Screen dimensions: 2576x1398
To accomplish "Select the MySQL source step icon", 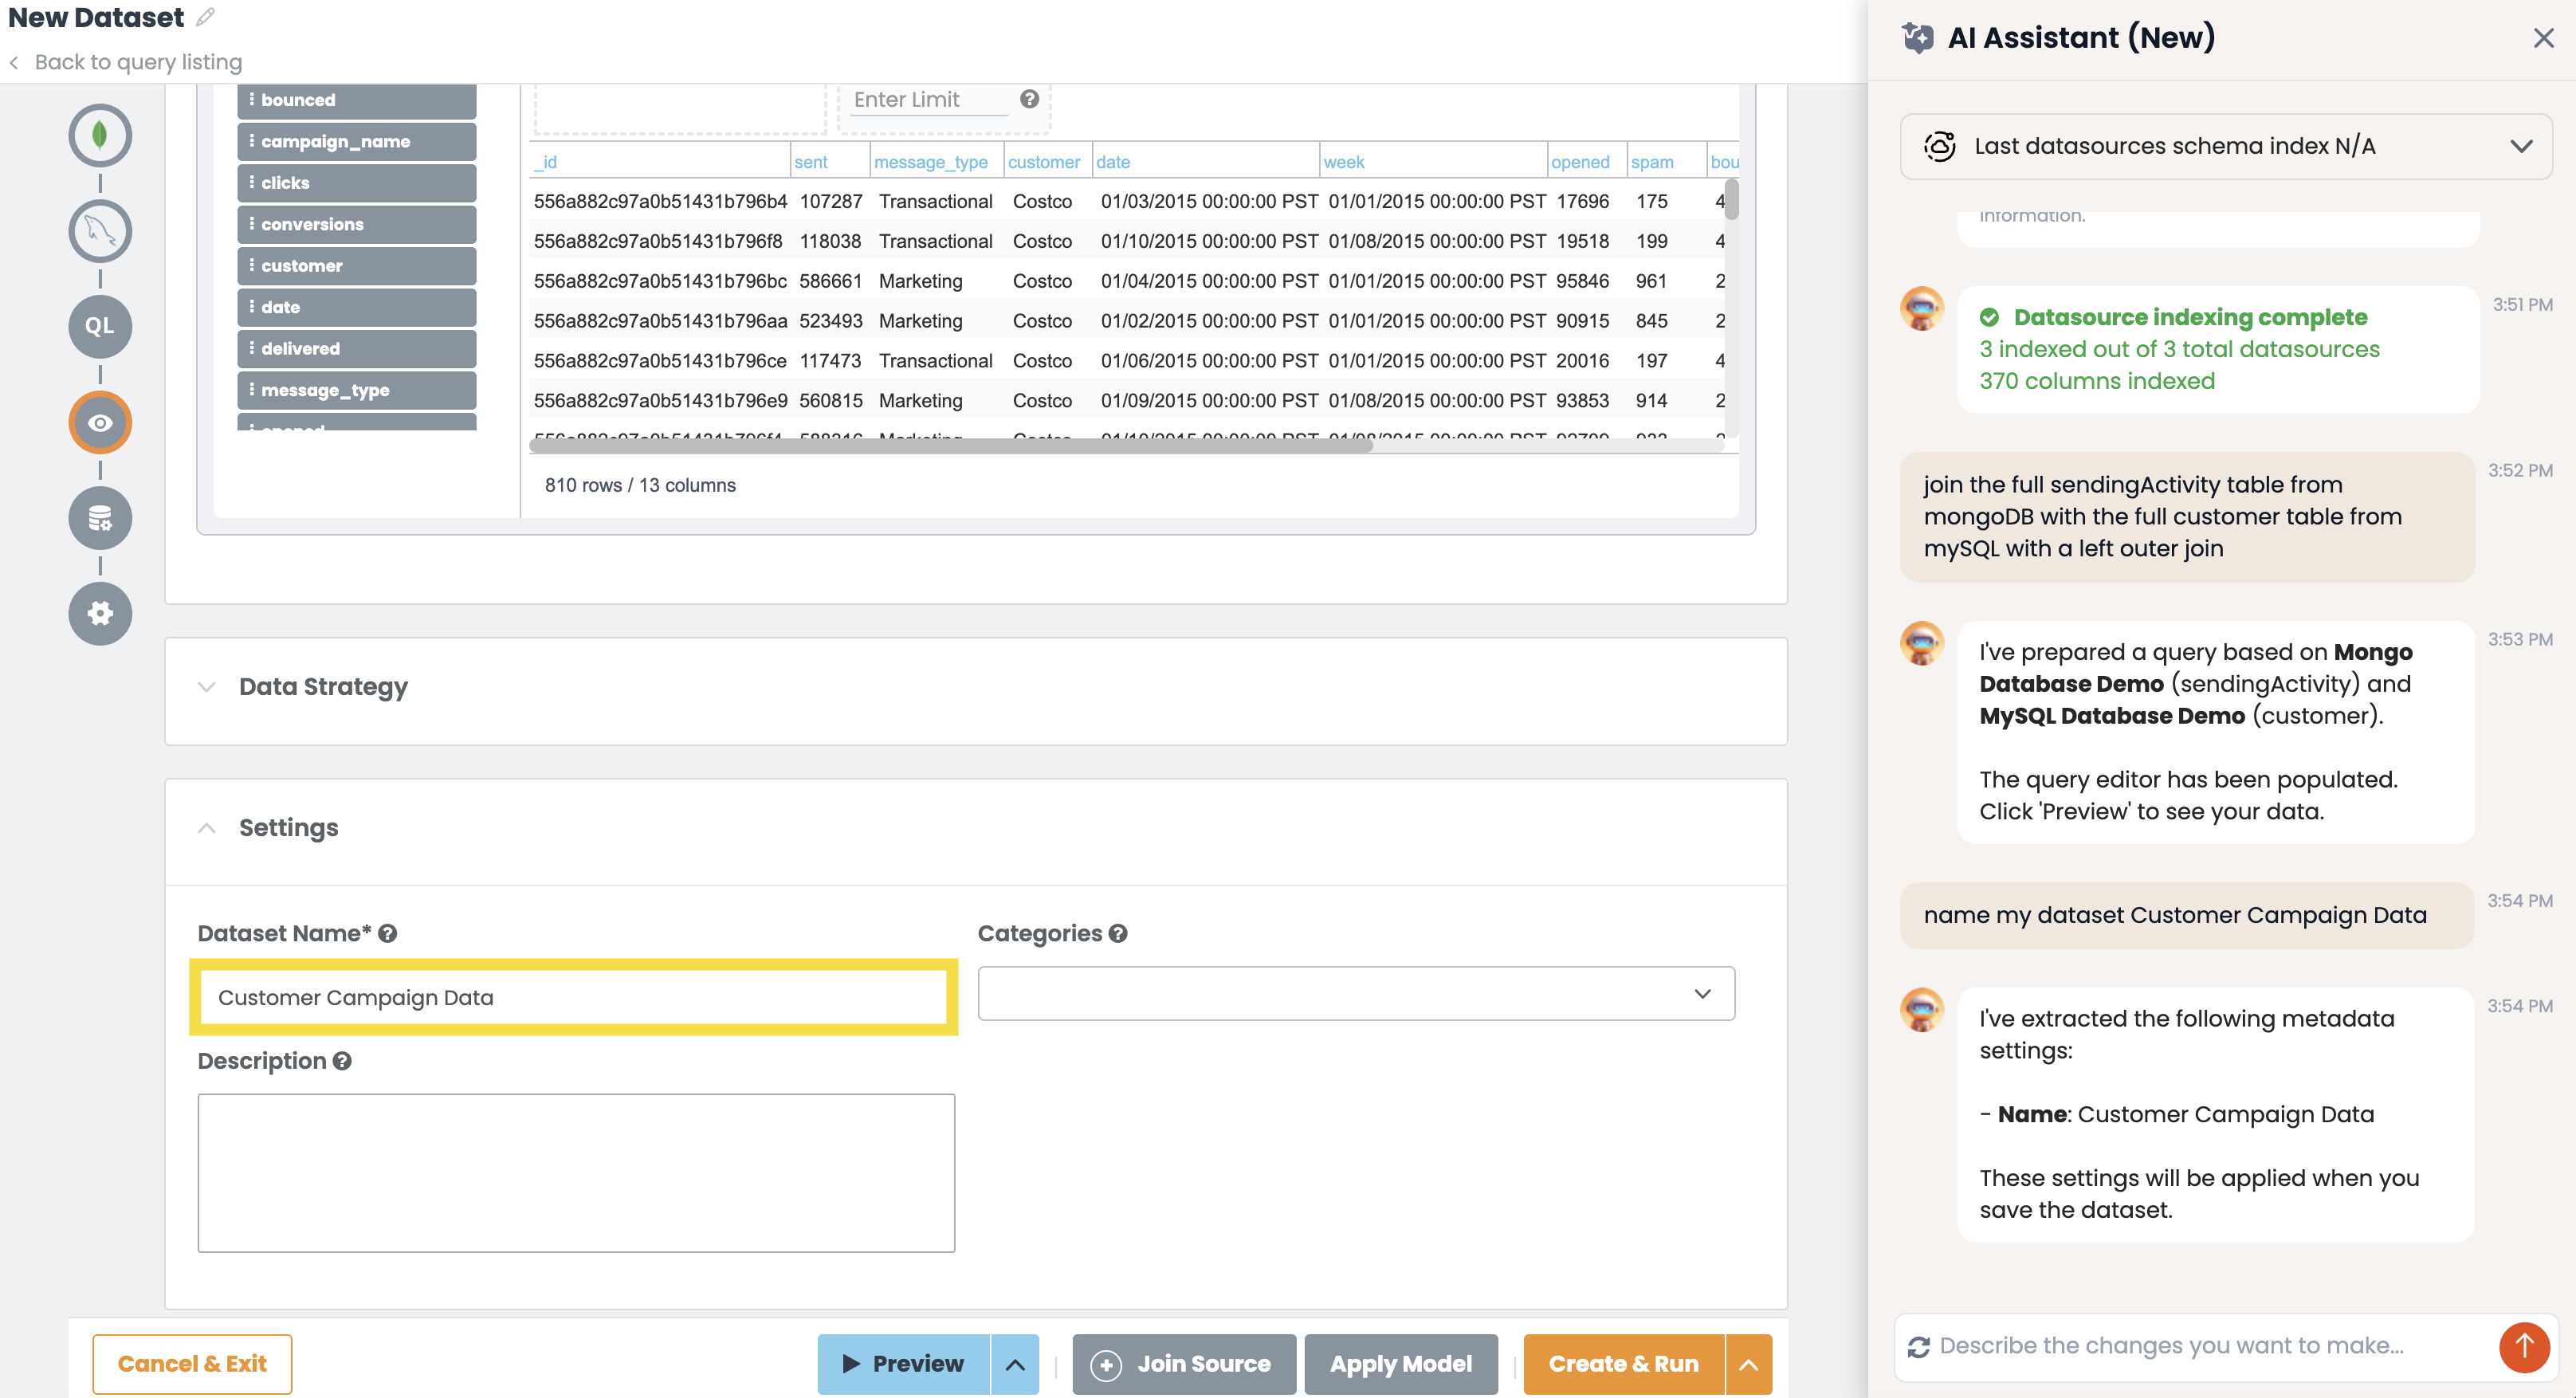I will pos(100,231).
